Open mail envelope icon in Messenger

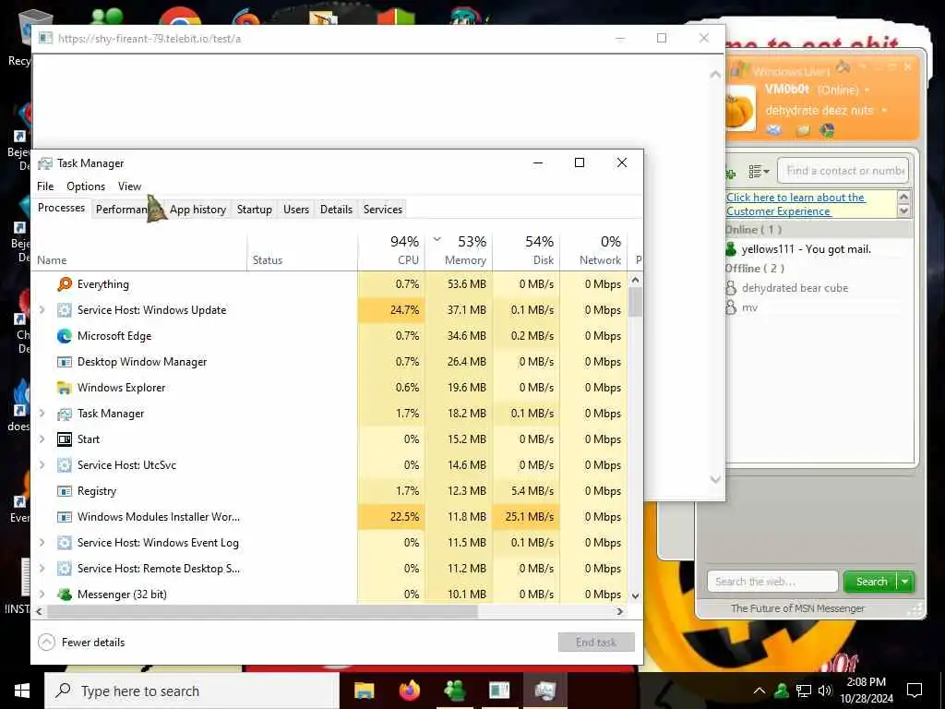[774, 130]
